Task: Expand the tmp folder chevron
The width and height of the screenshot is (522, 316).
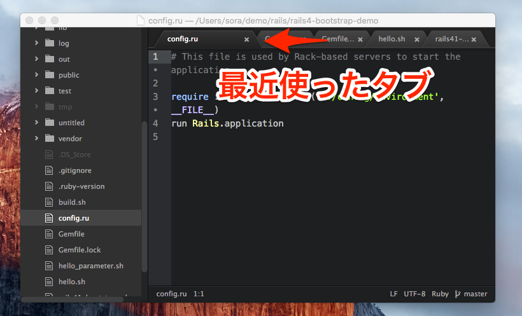Action: pos(36,106)
